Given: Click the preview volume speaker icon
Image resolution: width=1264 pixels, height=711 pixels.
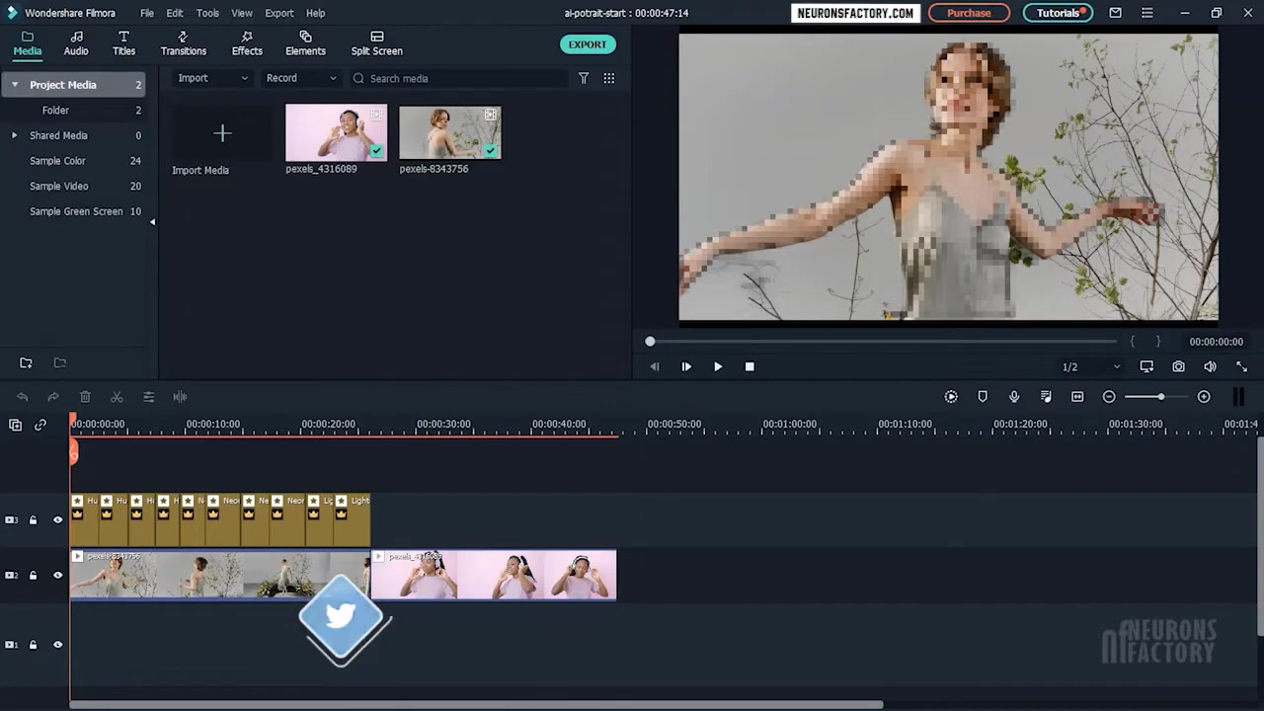Looking at the screenshot, I should 1210,366.
